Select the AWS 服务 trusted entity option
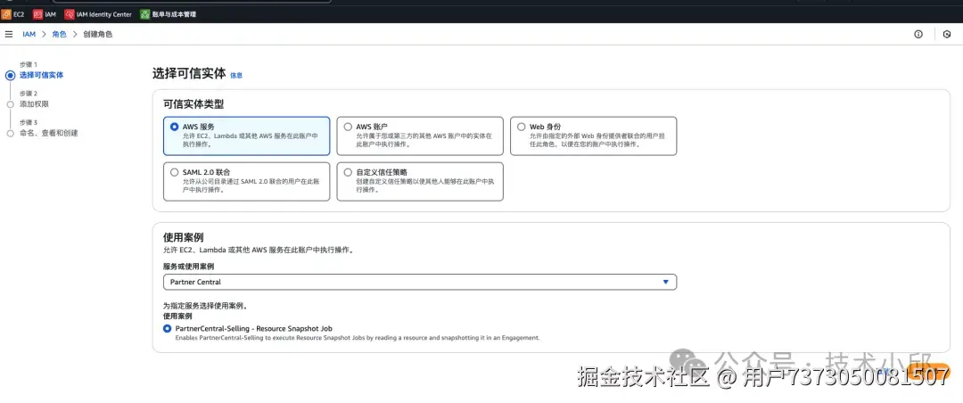The width and height of the screenshot is (963, 403). tap(246, 136)
